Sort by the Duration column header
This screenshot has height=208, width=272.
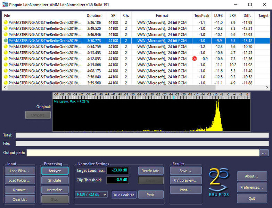pyautogui.click(x=94, y=16)
